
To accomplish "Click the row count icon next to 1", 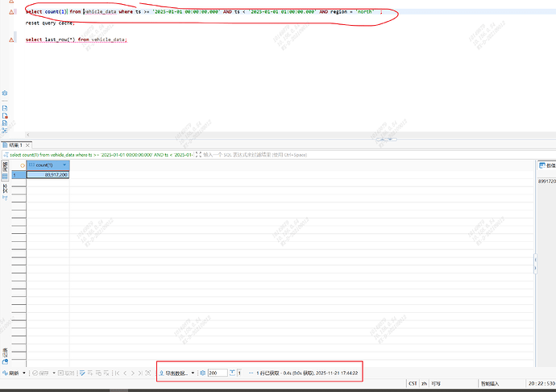I will (x=232, y=373).
